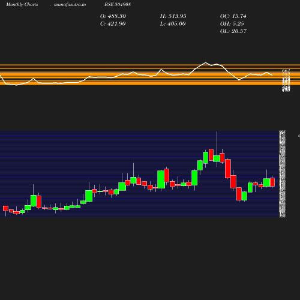
Task: Click the tallest-wick candle at the chart peak
Action: coord(217,158)
